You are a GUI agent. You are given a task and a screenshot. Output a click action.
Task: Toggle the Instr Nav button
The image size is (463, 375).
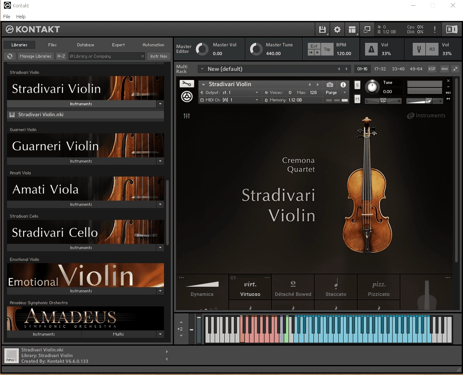[x=159, y=56]
